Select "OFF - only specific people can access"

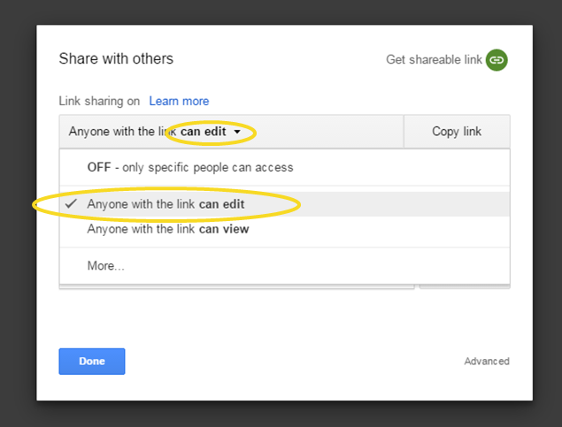click(x=189, y=167)
